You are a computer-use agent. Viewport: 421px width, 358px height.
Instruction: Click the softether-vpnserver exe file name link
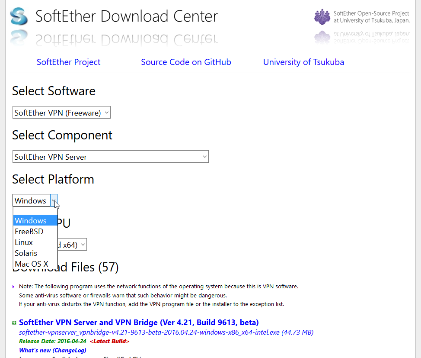[166, 332]
